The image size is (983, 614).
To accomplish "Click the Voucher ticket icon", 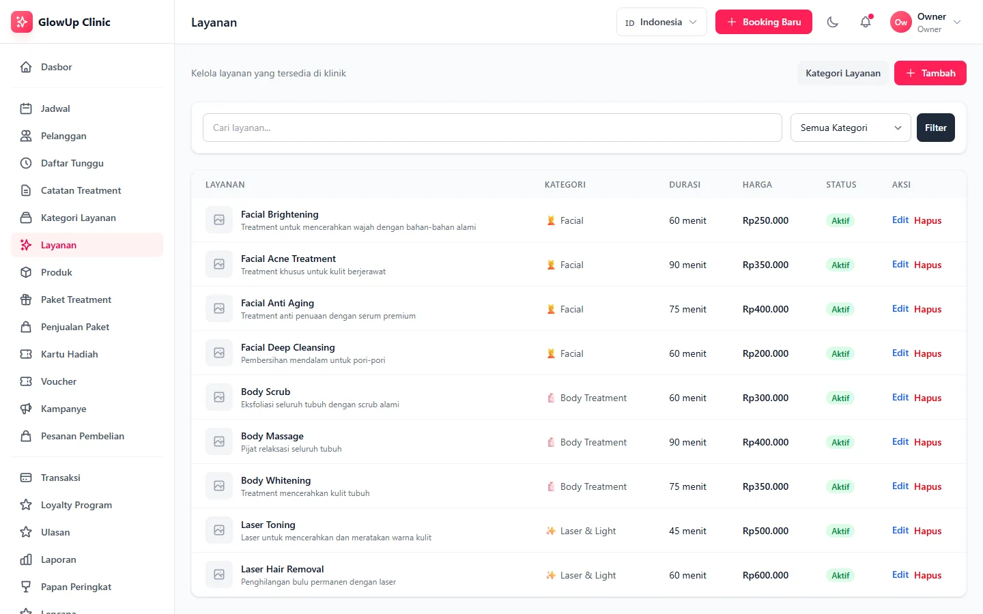I will pyautogui.click(x=26, y=381).
